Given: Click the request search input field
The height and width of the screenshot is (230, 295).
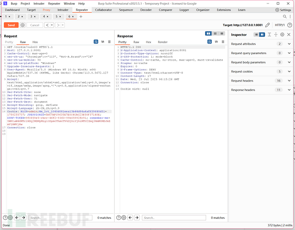Looking at the screenshot, I should pos(60,218).
